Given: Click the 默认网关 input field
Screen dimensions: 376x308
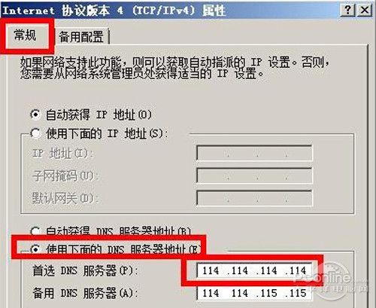Looking at the screenshot, I should 254,198.
